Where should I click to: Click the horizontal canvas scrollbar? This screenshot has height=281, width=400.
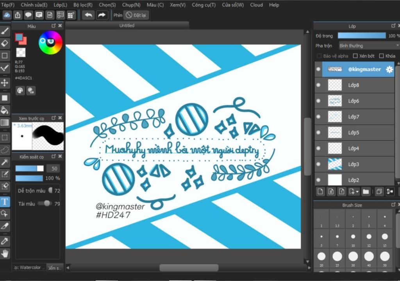pos(189,267)
